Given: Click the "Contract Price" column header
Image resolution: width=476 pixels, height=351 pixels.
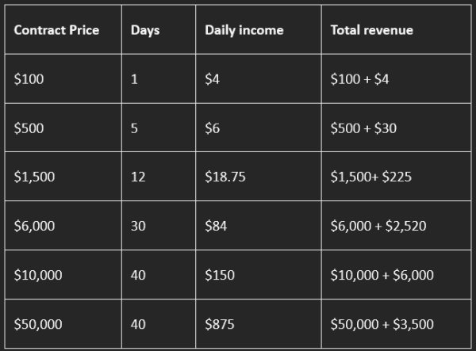Looking at the screenshot, I should 56,31.
